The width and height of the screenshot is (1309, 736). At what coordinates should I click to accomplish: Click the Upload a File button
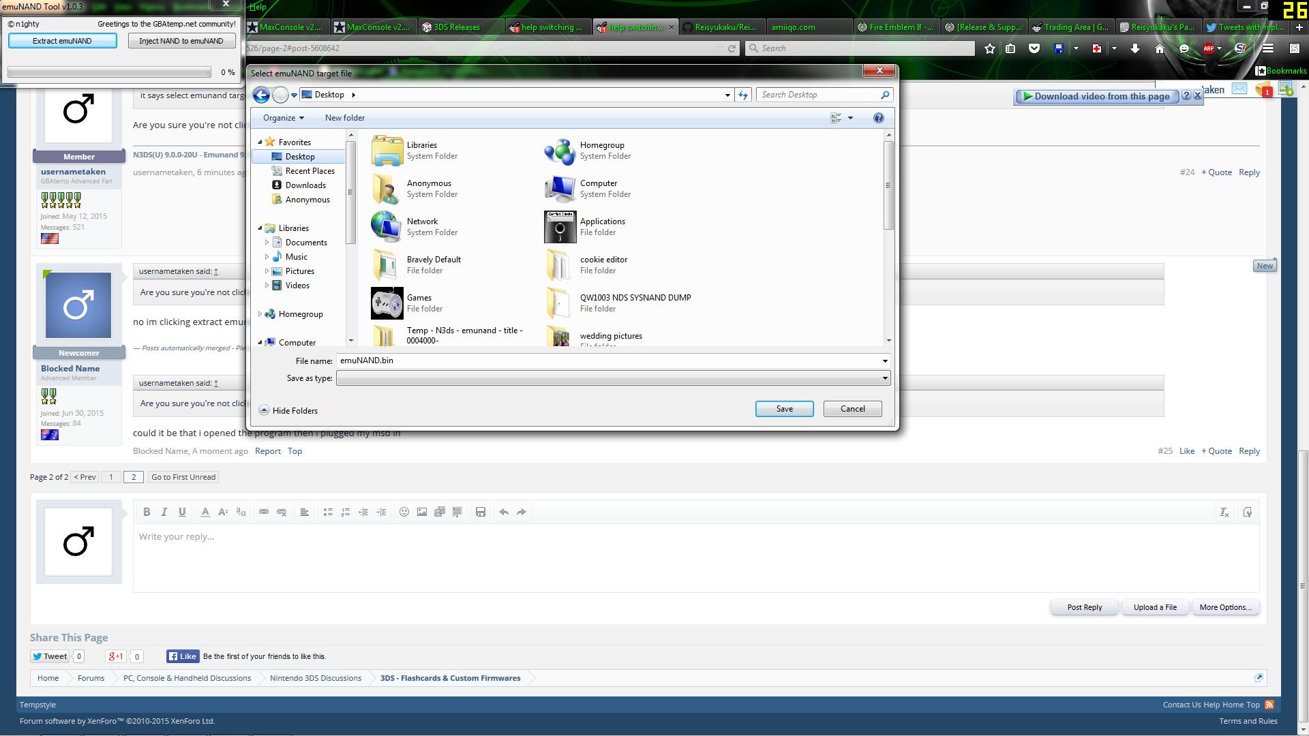(1155, 607)
